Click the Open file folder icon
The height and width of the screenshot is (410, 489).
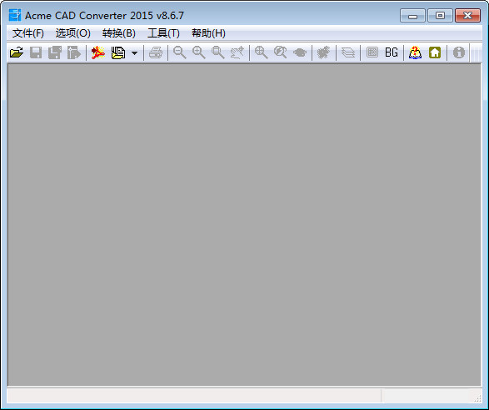17,52
